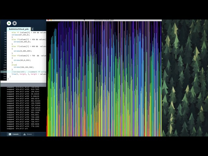Run the sketch with the play button
Screen dimensions: 208x156
pyautogui.click(x=9, y=23)
